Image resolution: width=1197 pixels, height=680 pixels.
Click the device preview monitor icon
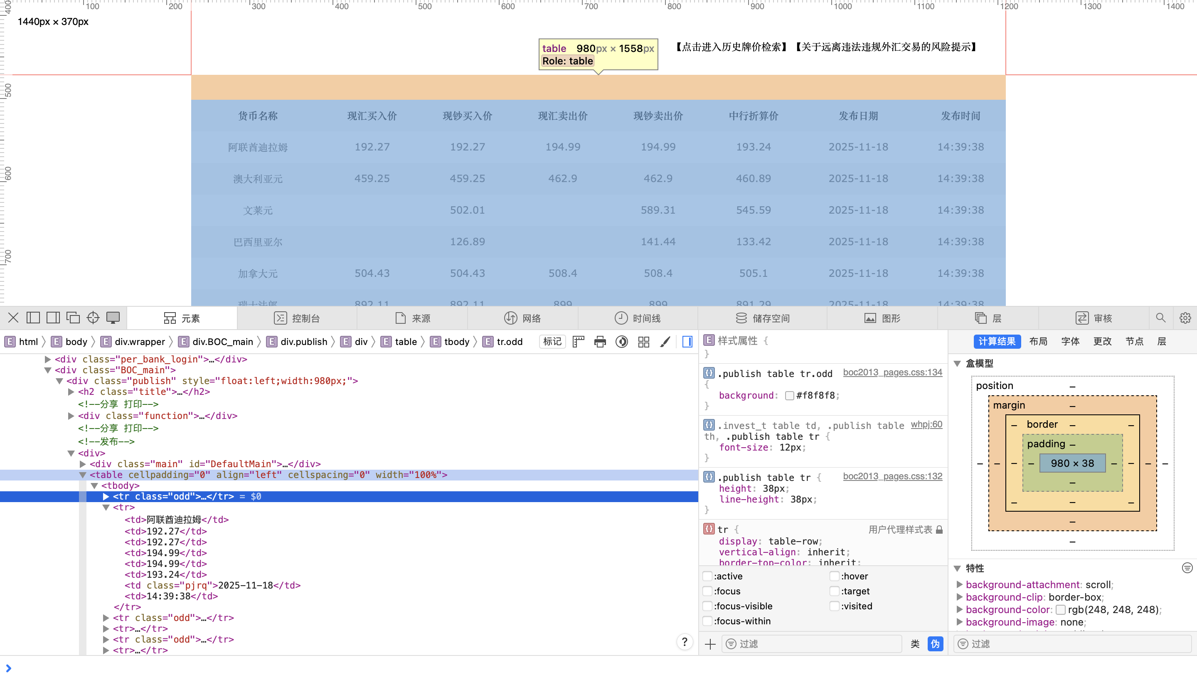click(113, 318)
